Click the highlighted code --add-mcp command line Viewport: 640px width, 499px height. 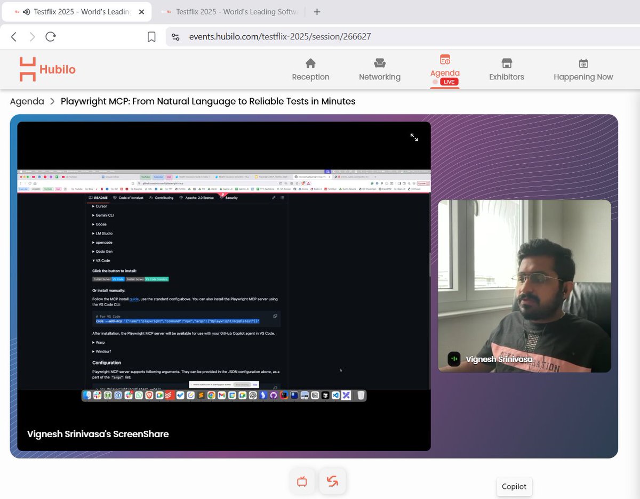coord(178,321)
